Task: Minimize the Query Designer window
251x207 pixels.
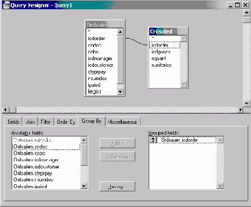Action: point(230,5)
